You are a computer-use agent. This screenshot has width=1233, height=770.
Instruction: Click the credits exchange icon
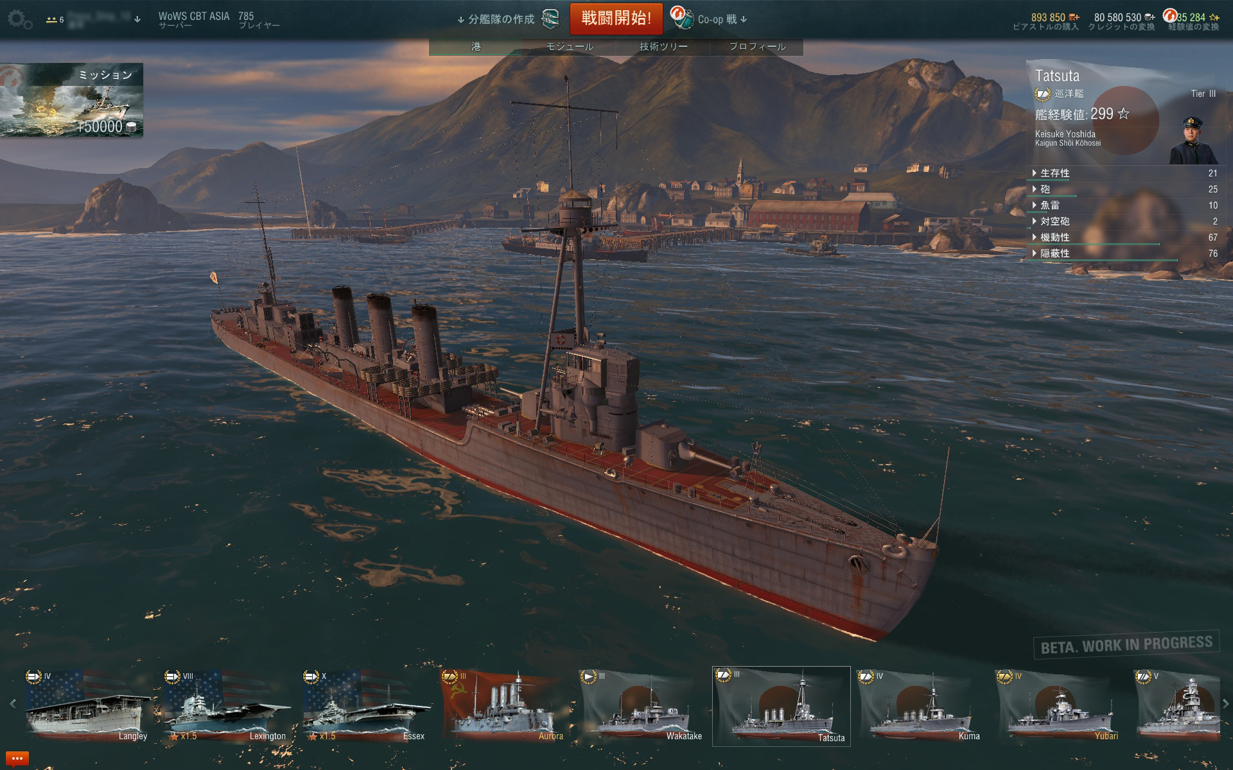click(x=1150, y=17)
